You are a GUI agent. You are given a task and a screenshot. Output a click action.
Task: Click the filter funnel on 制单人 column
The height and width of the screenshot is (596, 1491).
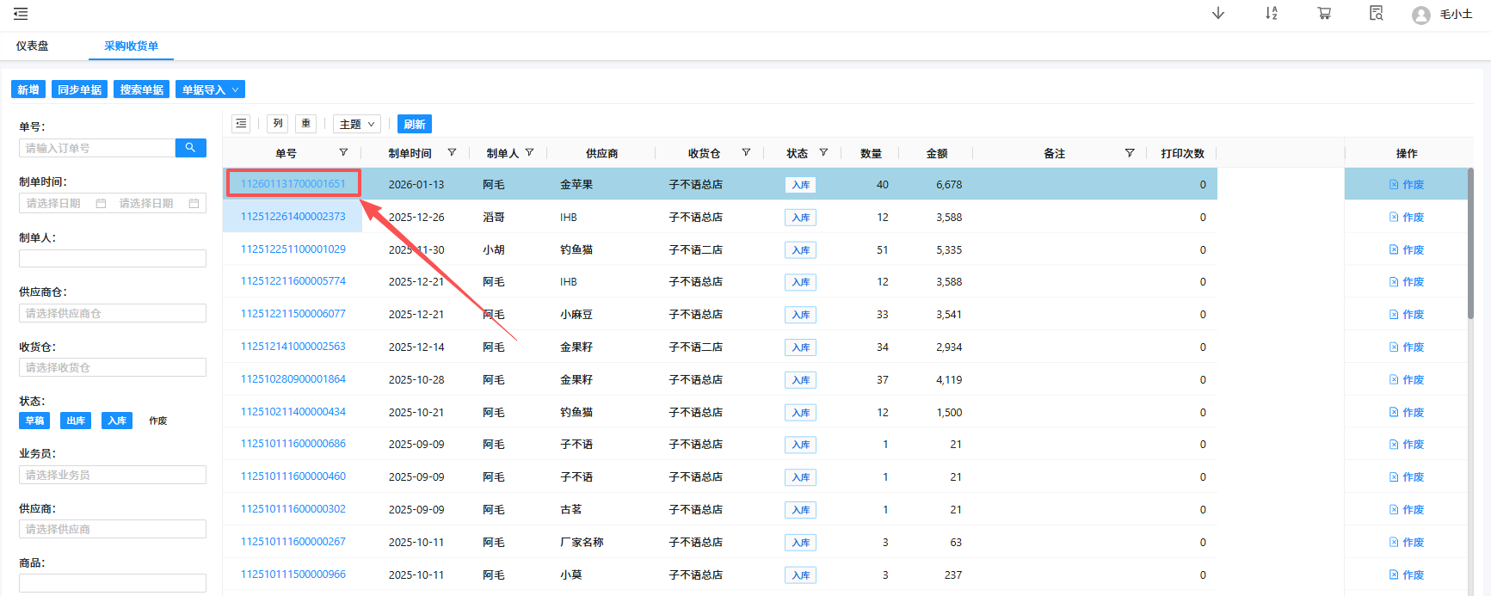[530, 153]
